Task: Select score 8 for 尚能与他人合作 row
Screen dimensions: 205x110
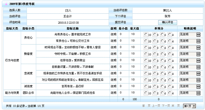Action: (x=155, y=93)
